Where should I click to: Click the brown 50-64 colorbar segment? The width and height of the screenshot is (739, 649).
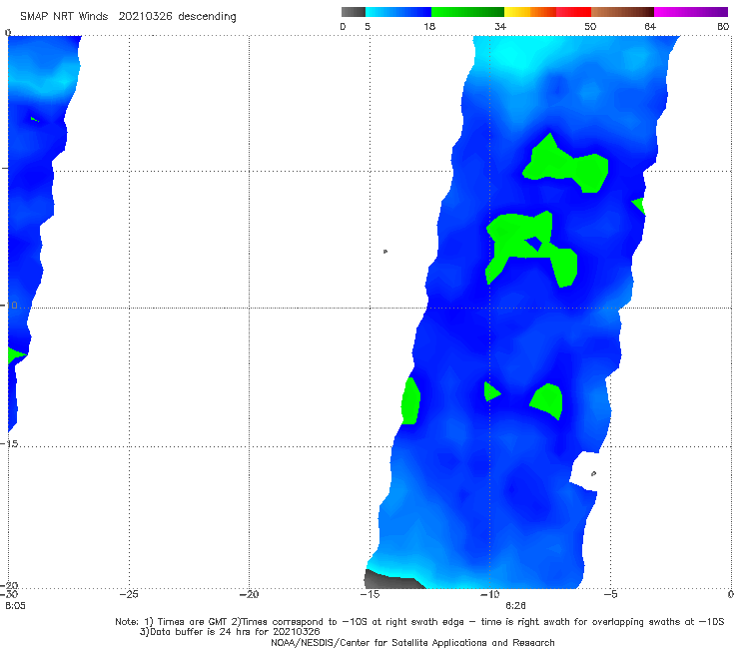[x=622, y=12]
